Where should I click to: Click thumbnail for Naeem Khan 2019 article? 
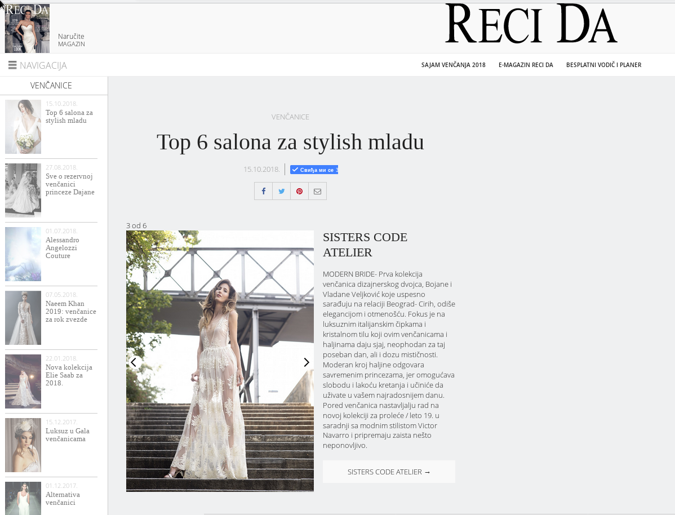coord(23,318)
